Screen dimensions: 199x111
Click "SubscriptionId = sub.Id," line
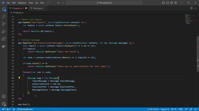point(47,84)
